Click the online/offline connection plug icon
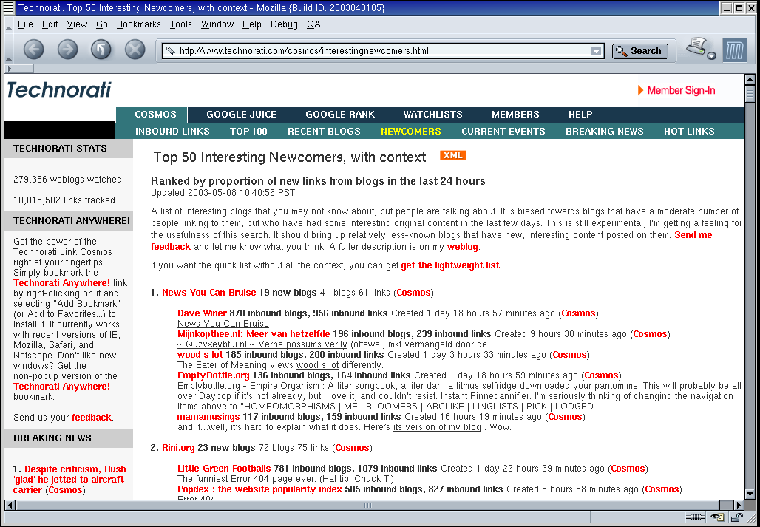Viewport: 760px width, 527px height. pos(694,517)
